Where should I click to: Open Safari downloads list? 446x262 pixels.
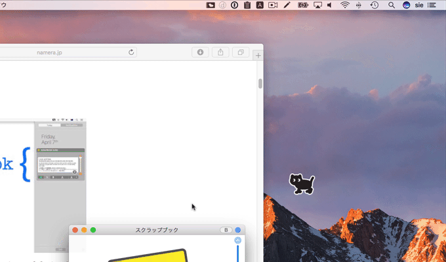[x=200, y=52]
